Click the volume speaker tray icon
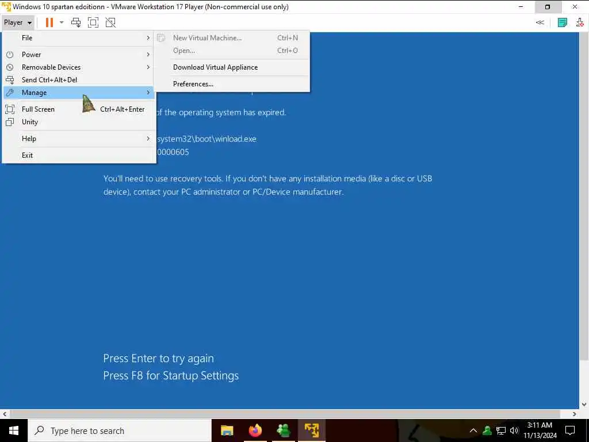The image size is (589, 442). pyautogui.click(x=514, y=430)
